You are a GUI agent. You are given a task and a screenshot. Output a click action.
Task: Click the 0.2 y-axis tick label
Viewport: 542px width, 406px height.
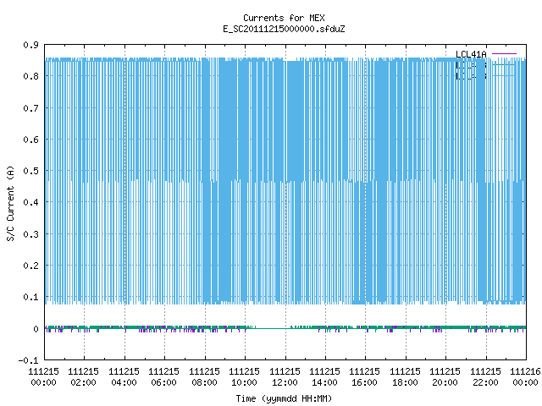point(30,266)
